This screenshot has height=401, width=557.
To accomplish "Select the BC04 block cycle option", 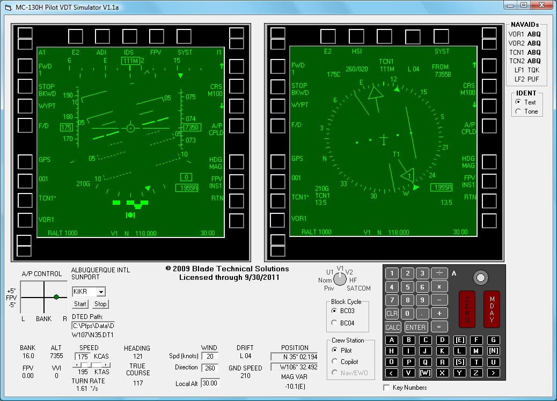I will tap(335, 323).
